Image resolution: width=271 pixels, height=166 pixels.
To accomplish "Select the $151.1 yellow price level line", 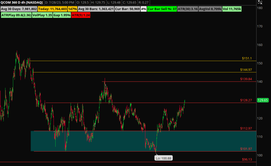I will [132, 61].
